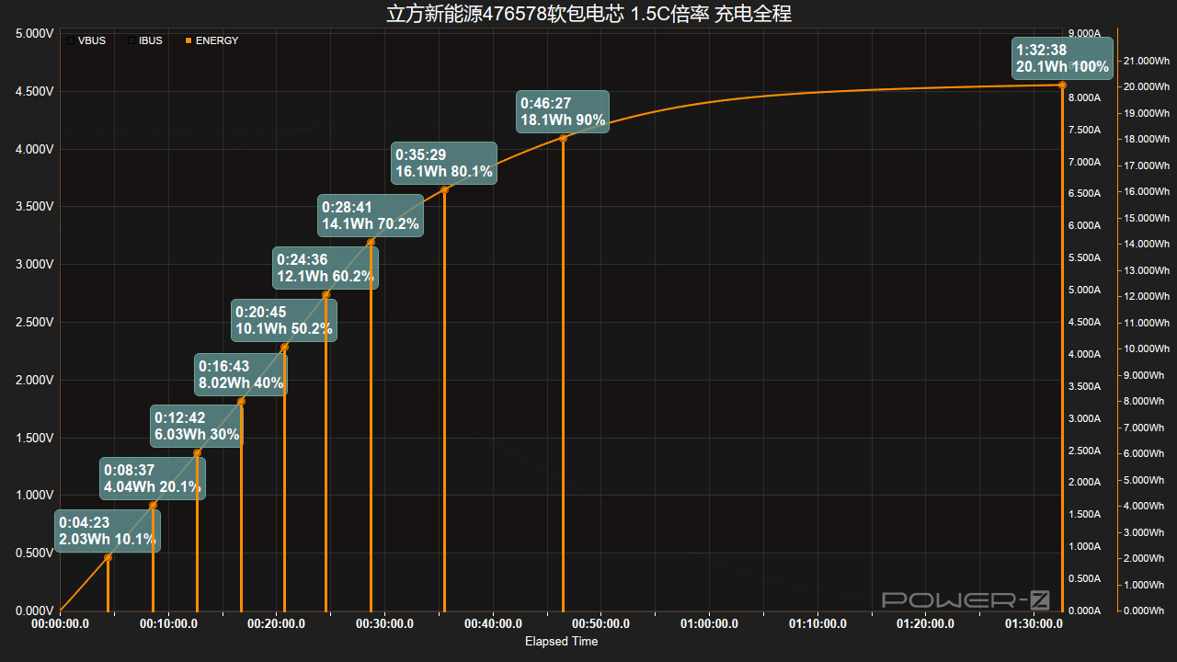Toggle the IBUS series legend checkbox

tap(131, 40)
